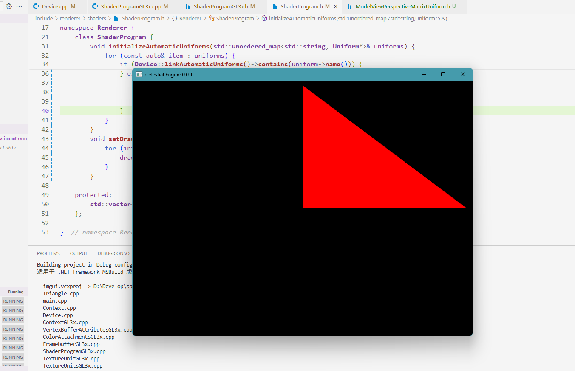Click the include breadcrumb segment
The height and width of the screenshot is (371, 575).
44,18
